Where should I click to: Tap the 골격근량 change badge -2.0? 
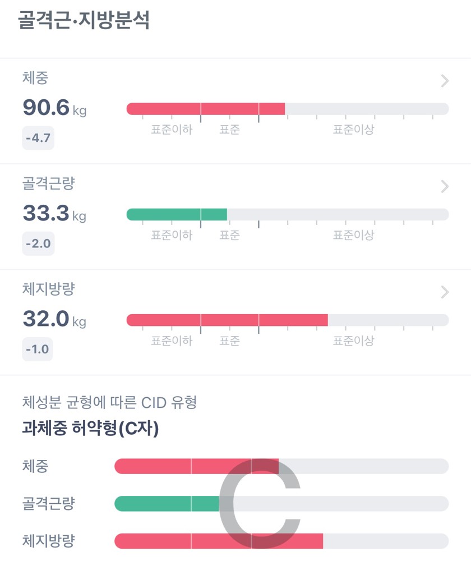tap(38, 244)
